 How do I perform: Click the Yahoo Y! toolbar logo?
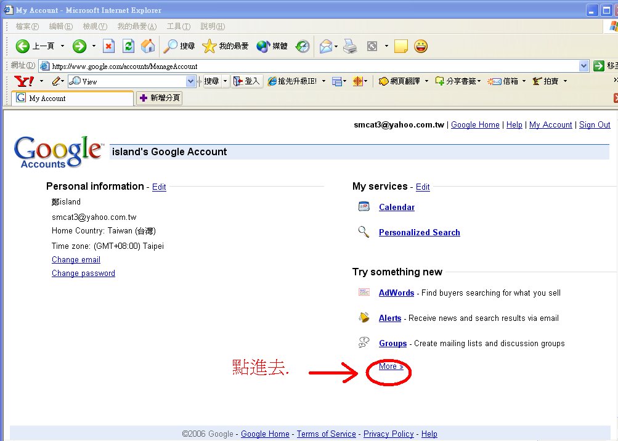coord(23,81)
